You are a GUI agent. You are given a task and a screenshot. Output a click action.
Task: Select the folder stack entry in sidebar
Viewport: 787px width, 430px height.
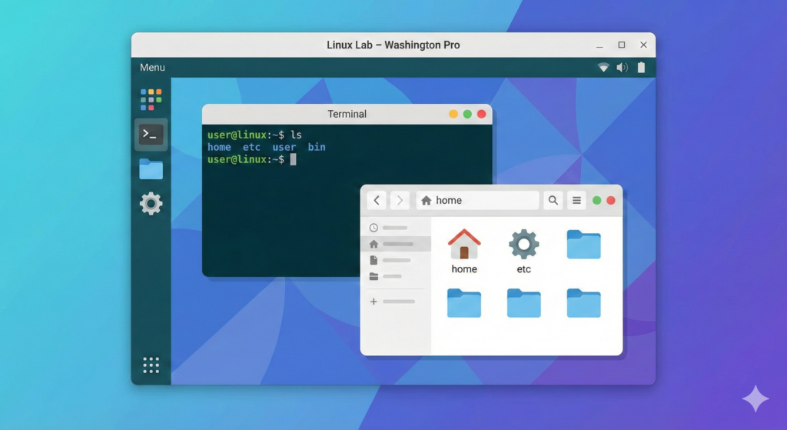coord(395,276)
